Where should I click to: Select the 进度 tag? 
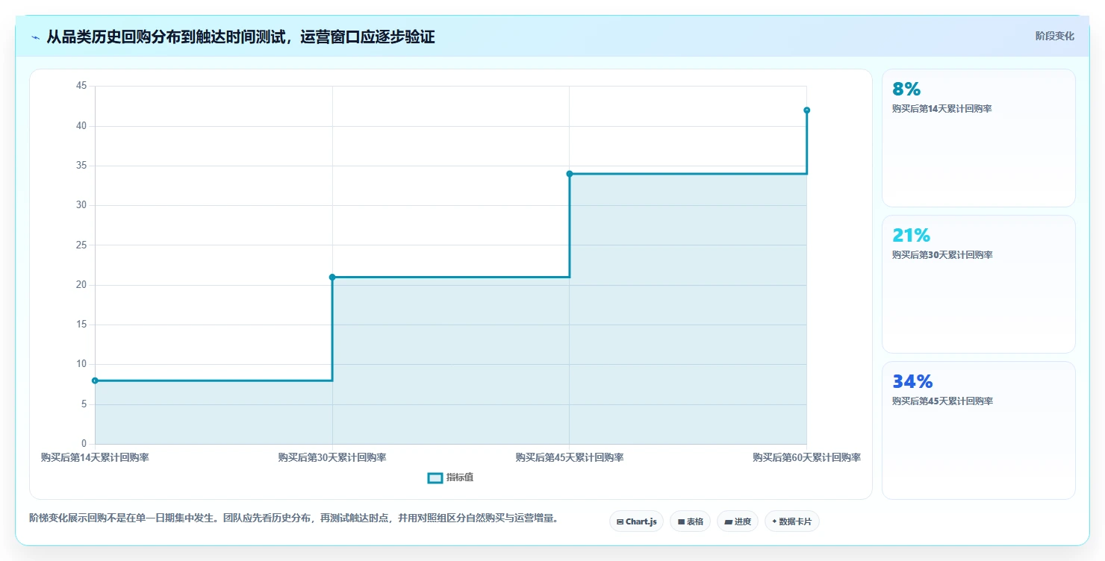(738, 521)
